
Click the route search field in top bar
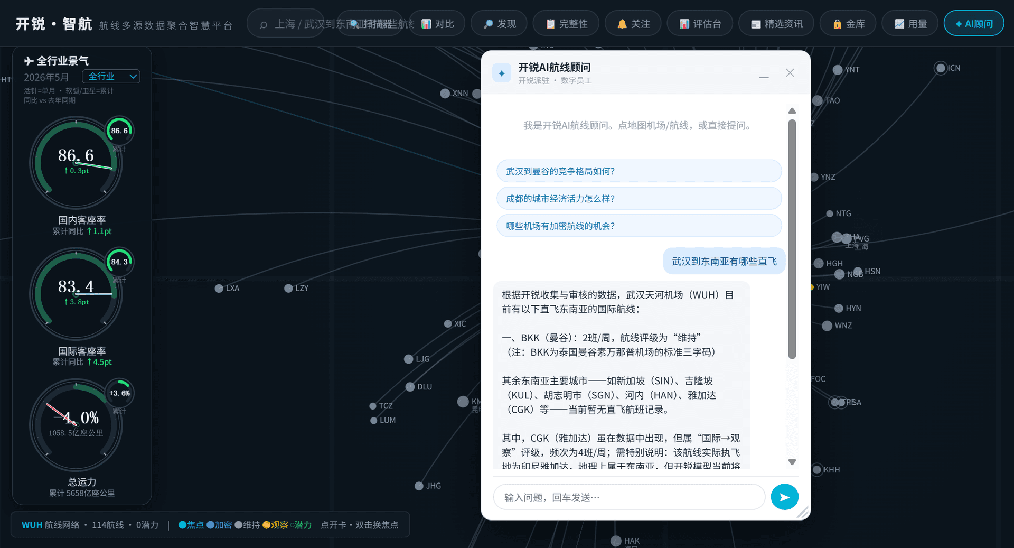pos(286,24)
